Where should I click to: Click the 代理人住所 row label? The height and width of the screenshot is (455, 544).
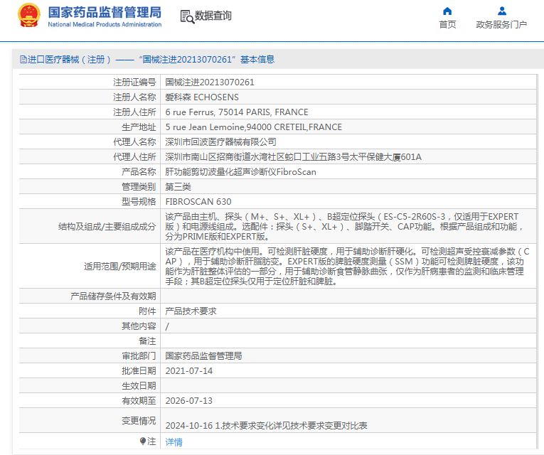click(x=134, y=156)
